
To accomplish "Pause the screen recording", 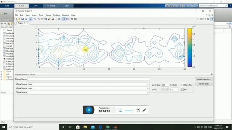I will (89, 110).
